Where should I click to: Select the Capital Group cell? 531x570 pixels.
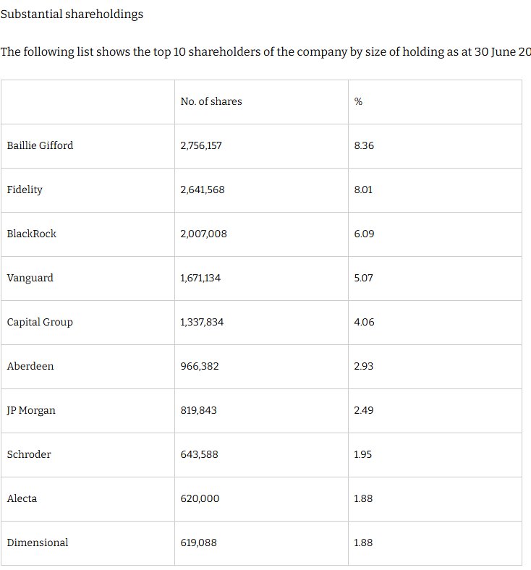(40, 323)
